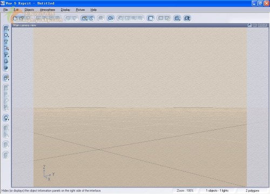Open the Objects menu
This screenshot has height=194, width=270.
(29, 10)
